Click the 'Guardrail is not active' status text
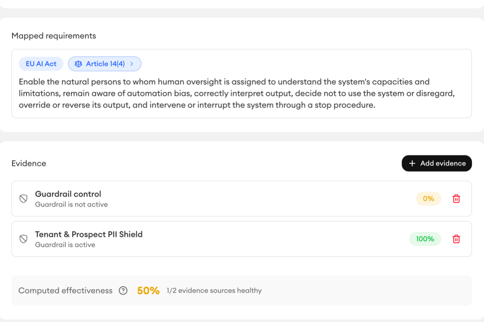This screenshot has width=484, height=322. tap(71, 204)
